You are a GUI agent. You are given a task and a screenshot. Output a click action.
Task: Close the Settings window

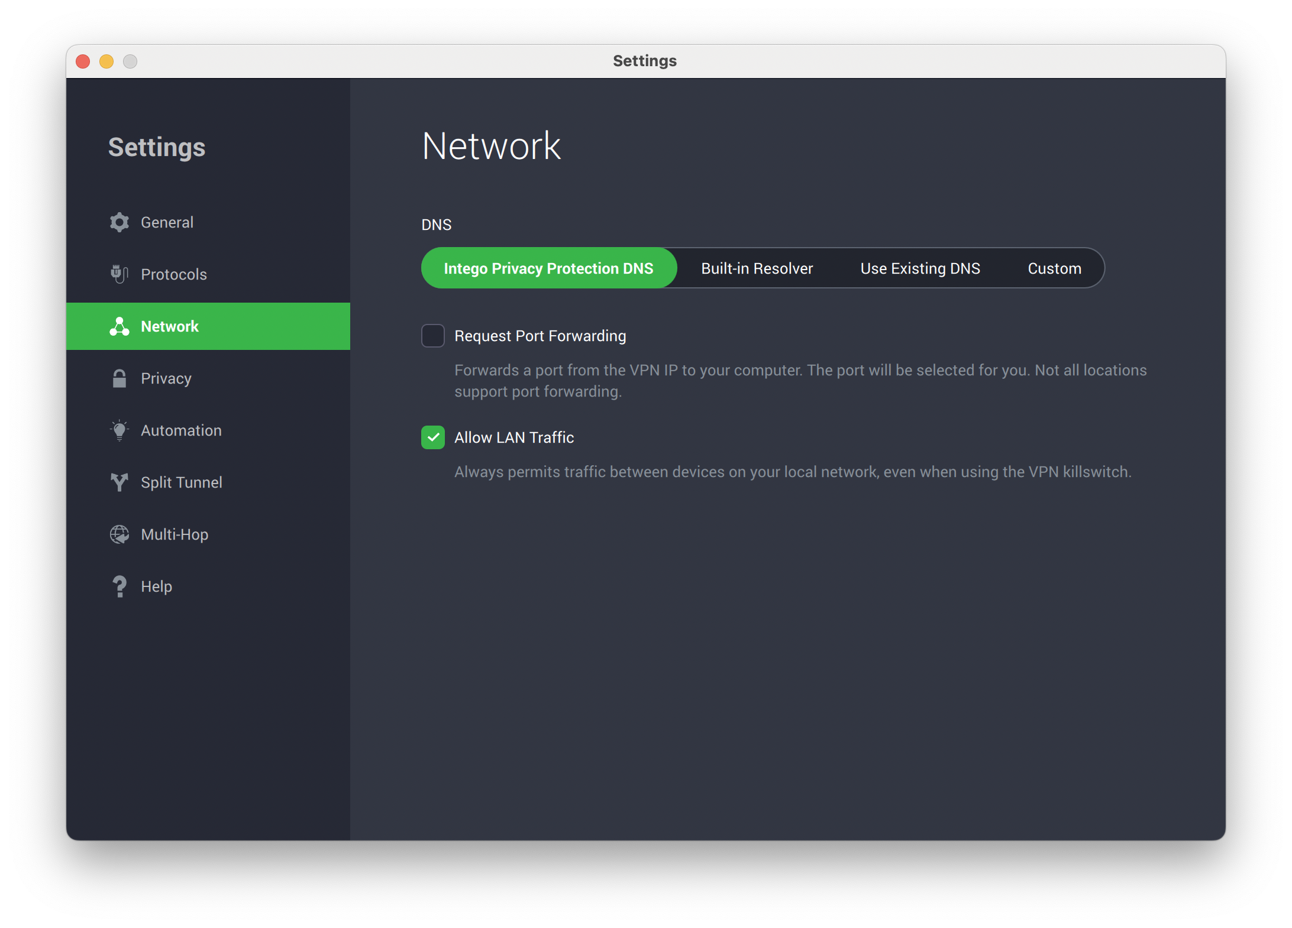pyautogui.click(x=83, y=61)
